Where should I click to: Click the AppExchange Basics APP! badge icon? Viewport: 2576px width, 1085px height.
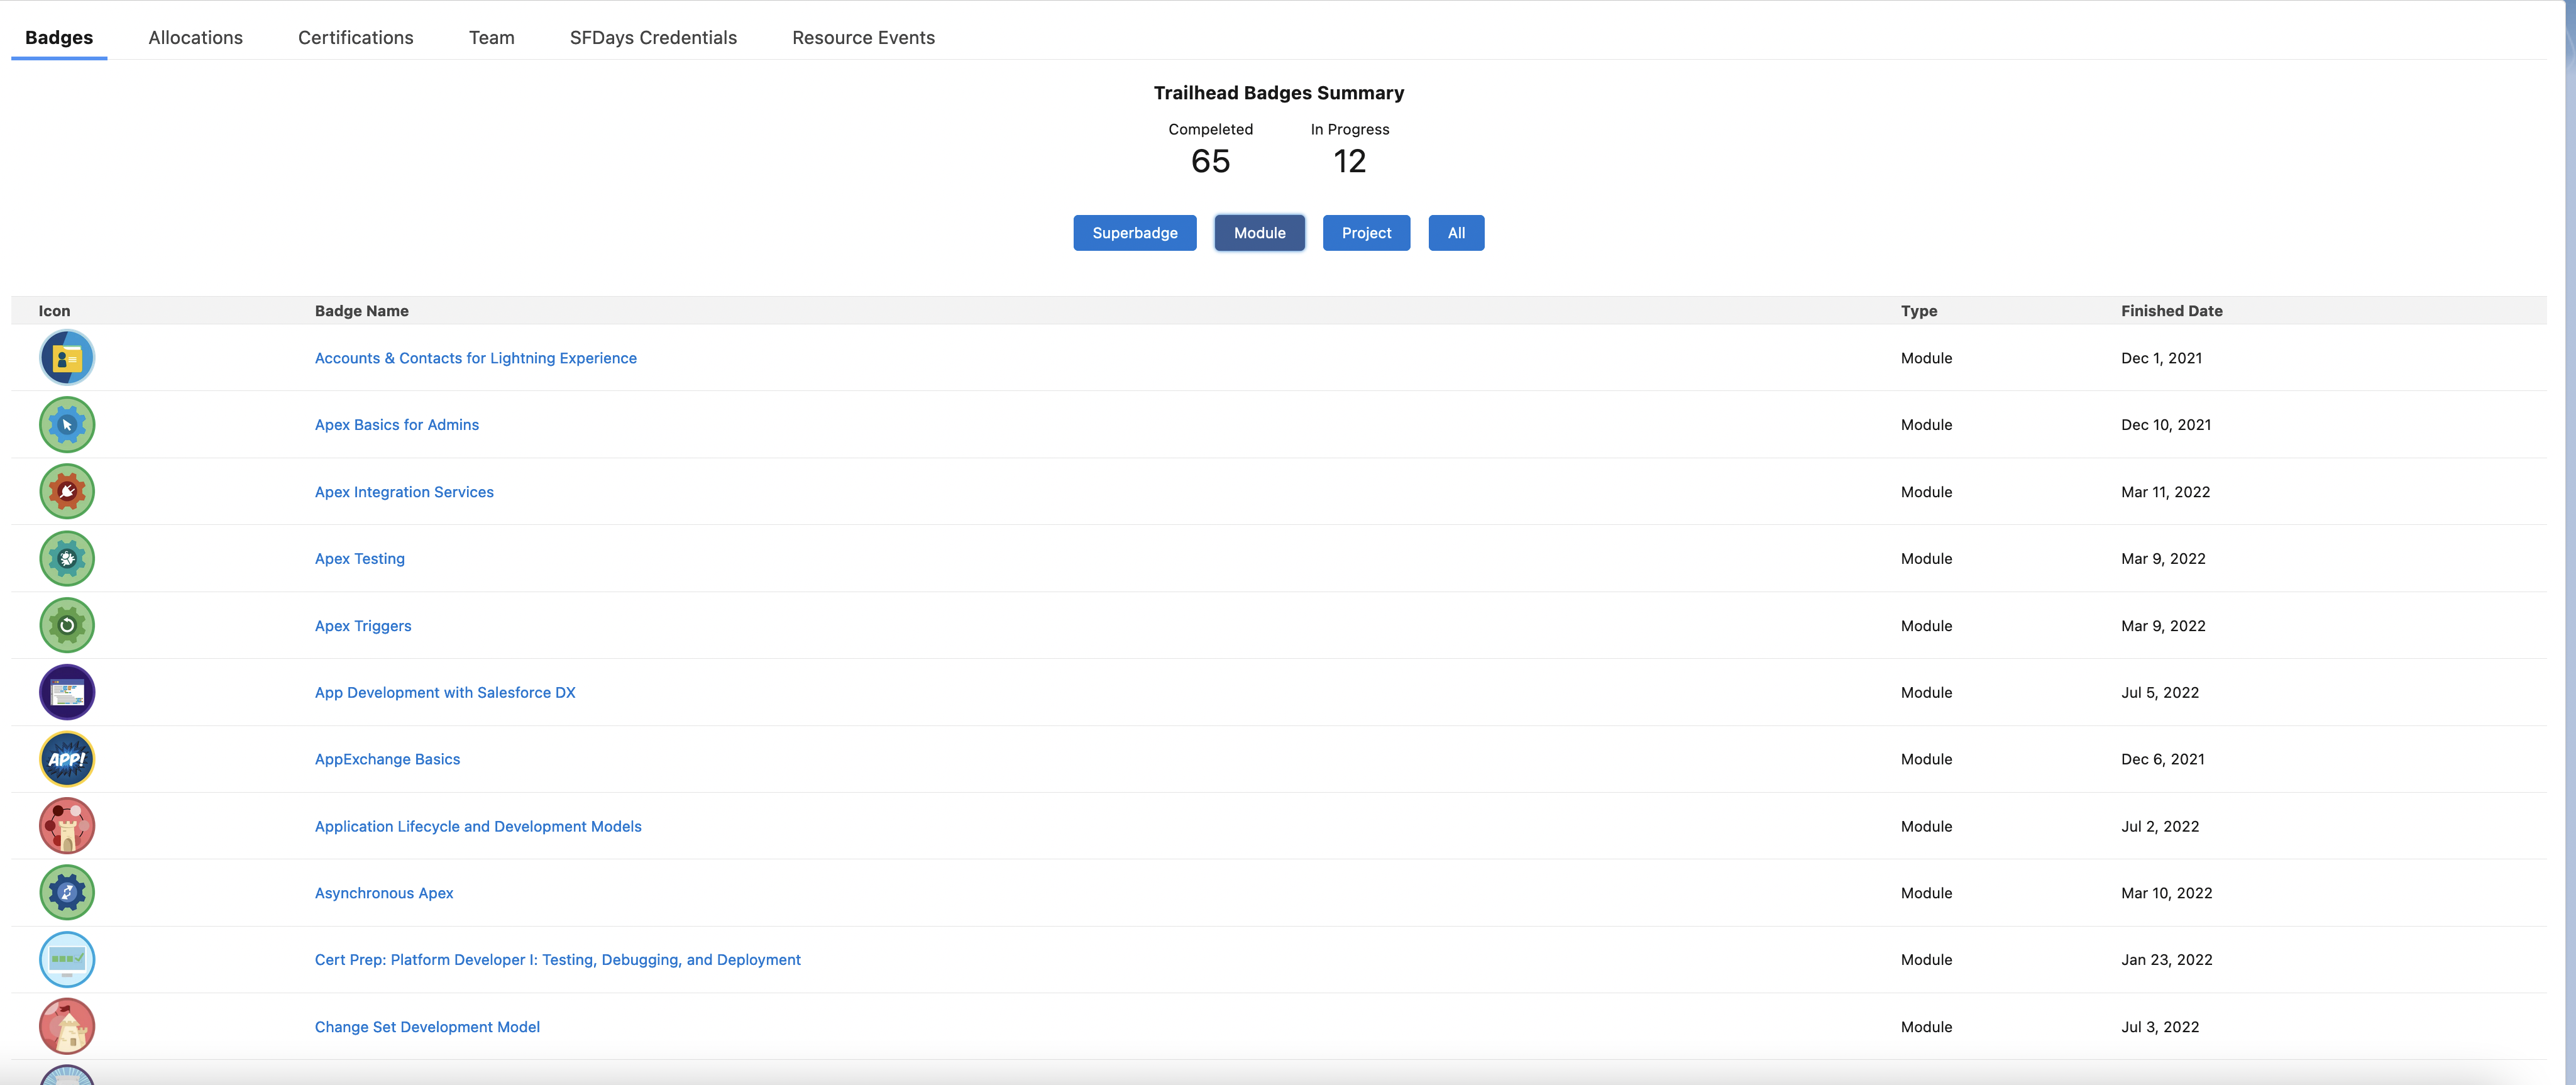[66, 758]
